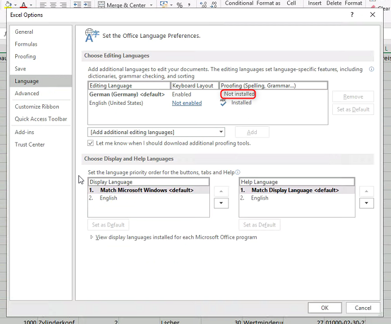Click Delete cells in ribbon

click(334, 3)
